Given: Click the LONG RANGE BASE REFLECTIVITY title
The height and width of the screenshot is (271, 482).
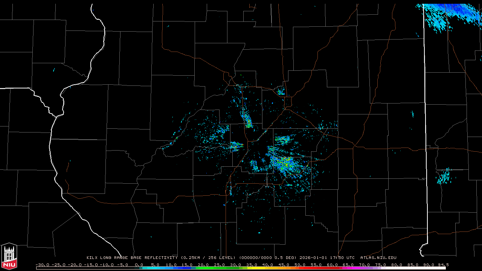Looking at the screenshot, I should click(x=139, y=258).
